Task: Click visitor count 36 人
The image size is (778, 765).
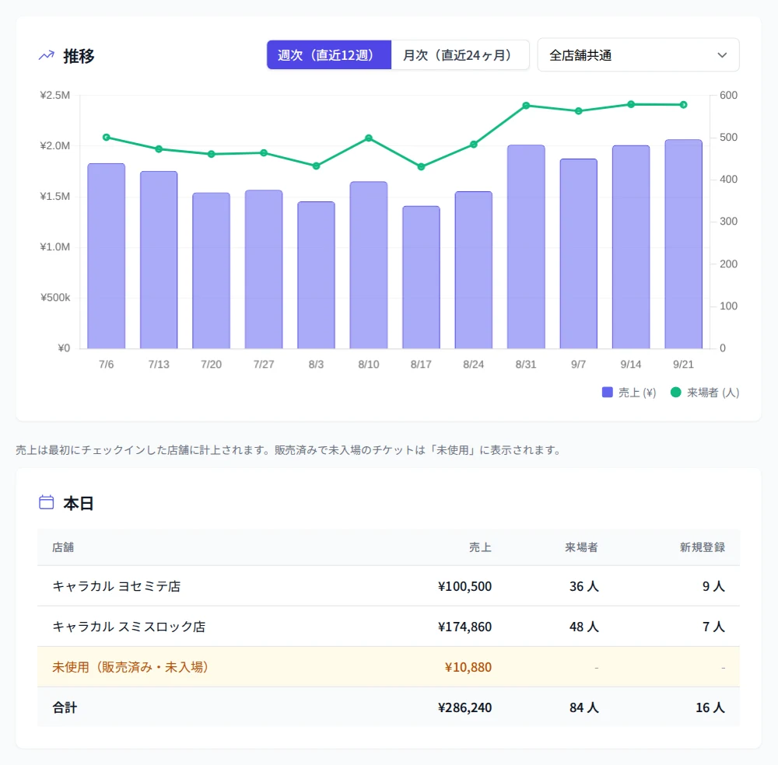Action: tap(584, 586)
